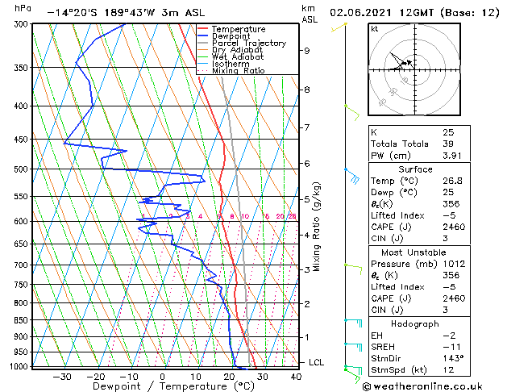Select the Parcel Trajectory legend entry

(242, 43)
